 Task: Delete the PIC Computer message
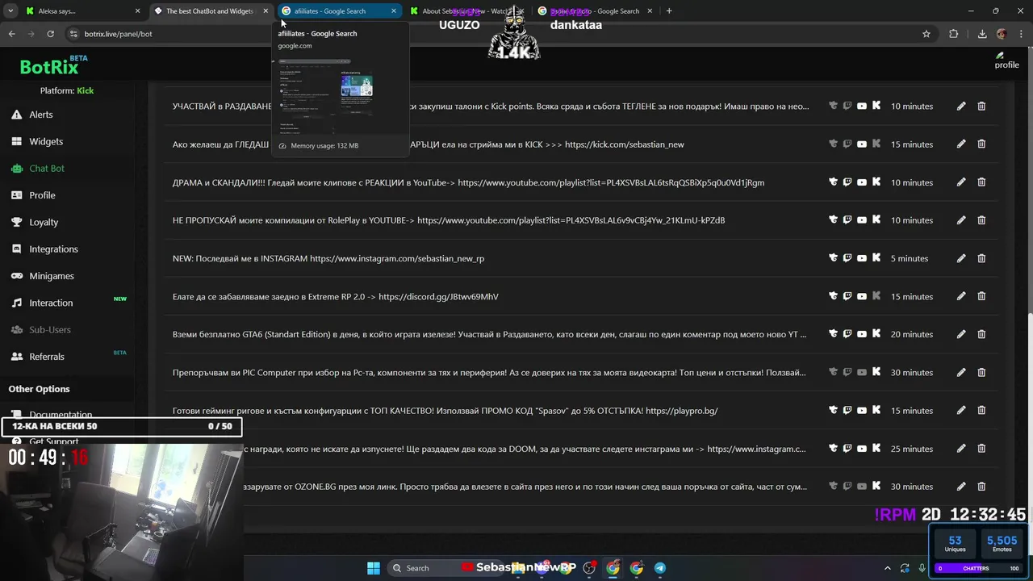click(x=981, y=372)
